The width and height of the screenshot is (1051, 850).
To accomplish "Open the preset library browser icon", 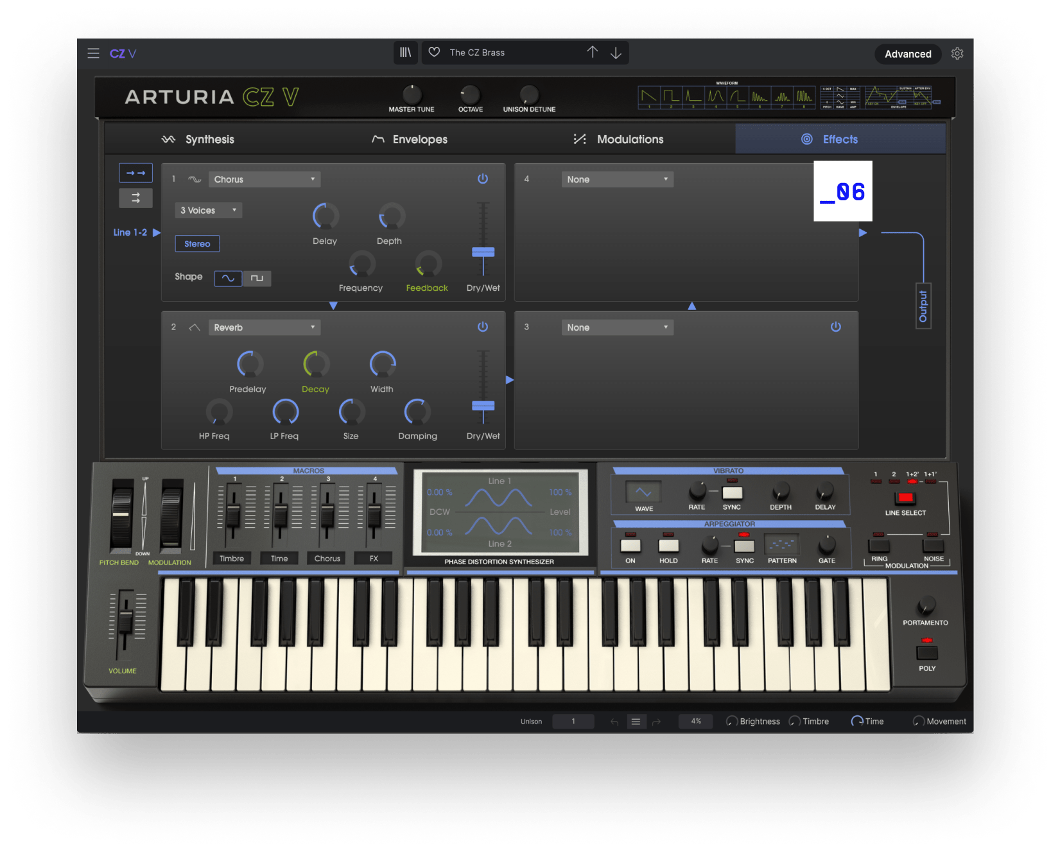I will tap(406, 53).
